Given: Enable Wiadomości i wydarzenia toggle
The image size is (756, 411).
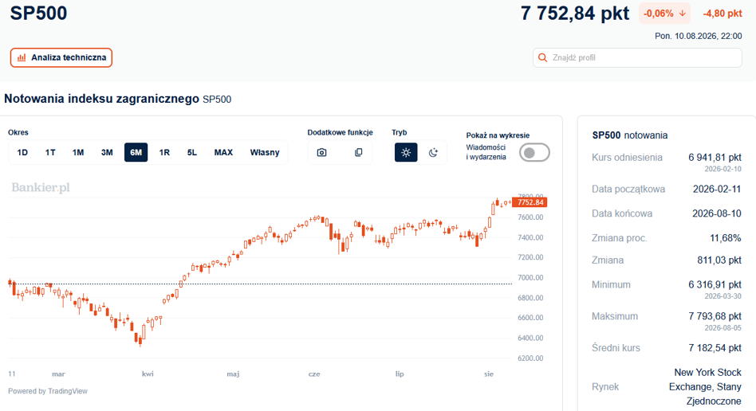Looking at the screenshot, I should [x=534, y=153].
